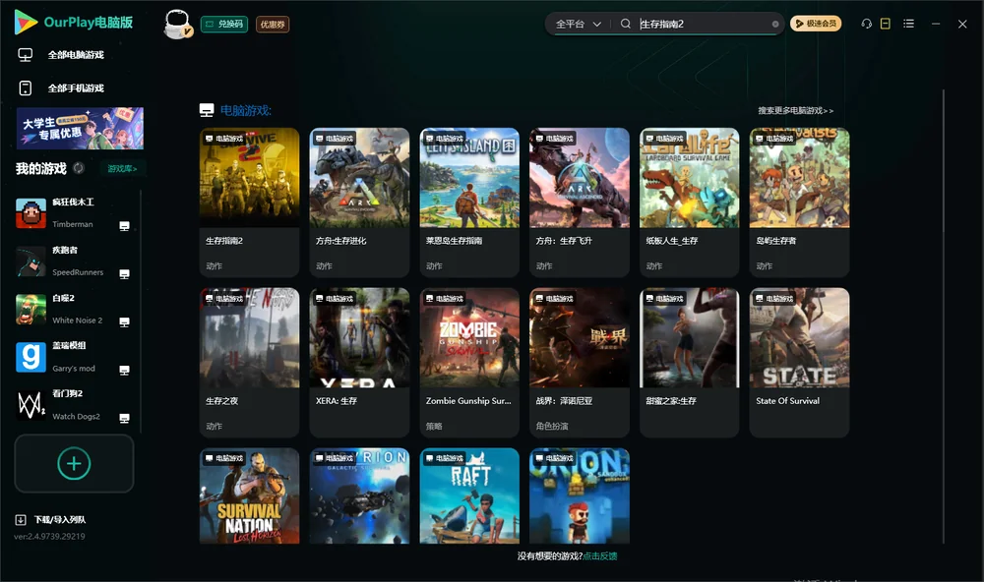Click the monitor icon beside 全部电脑游戏
984x582 pixels.
(x=26, y=55)
